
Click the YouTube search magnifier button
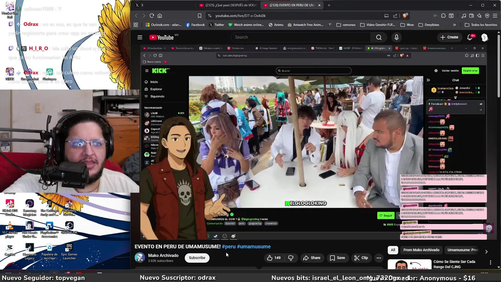pos(378,37)
